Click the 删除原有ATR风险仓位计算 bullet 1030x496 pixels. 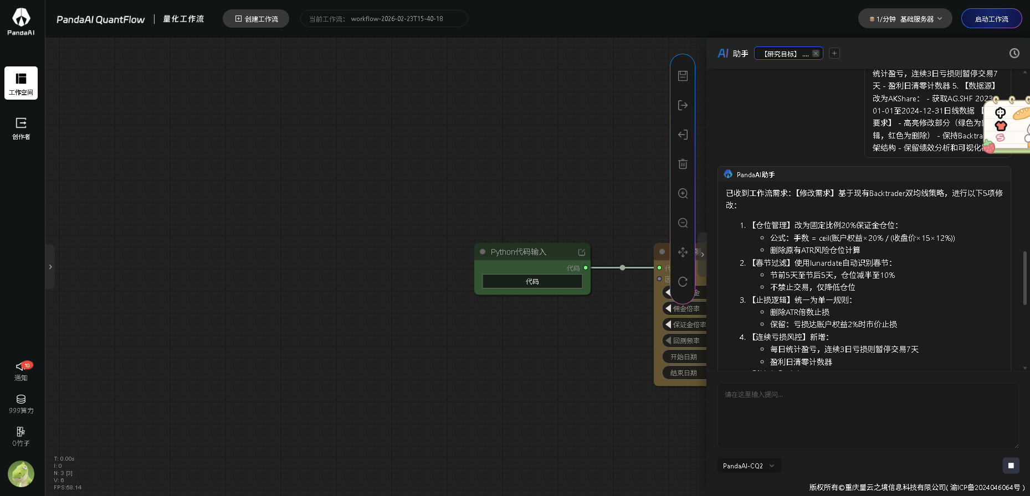coord(815,250)
